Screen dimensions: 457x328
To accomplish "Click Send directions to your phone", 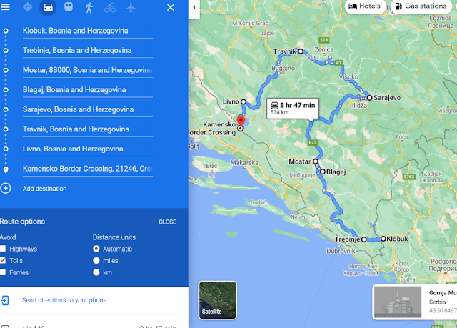I will tap(64, 300).
